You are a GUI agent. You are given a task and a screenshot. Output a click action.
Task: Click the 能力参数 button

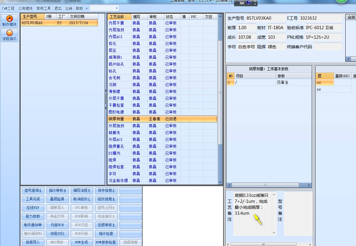[33, 217]
